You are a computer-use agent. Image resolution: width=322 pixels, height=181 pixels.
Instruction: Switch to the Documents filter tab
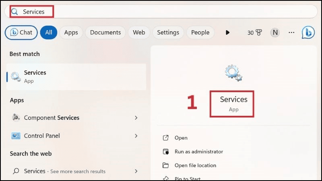tap(105, 33)
